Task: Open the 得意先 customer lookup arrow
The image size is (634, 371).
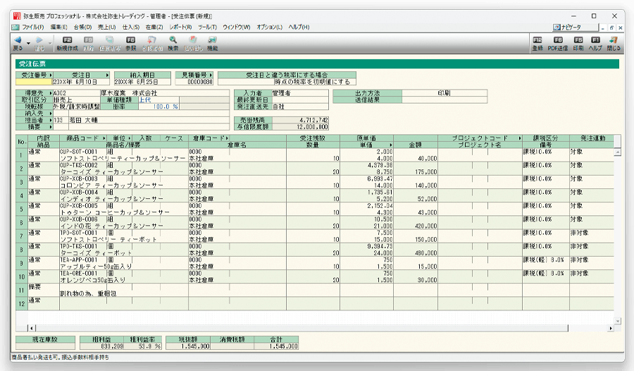Action: (51, 93)
